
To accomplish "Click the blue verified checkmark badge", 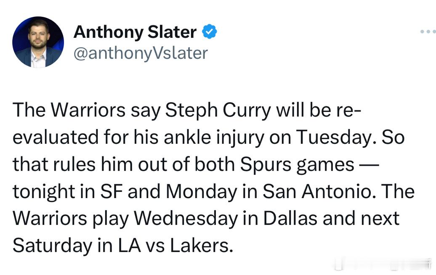I will [210, 32].
